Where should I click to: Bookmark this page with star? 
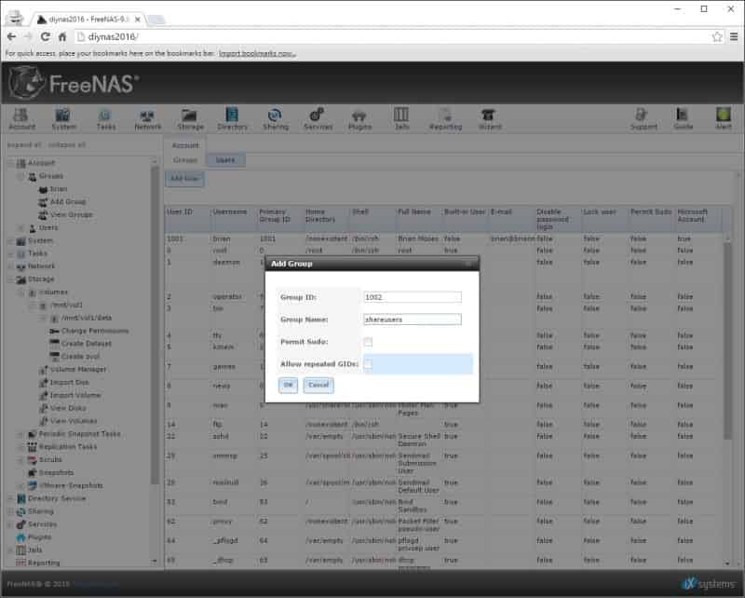tap(716, 36)
